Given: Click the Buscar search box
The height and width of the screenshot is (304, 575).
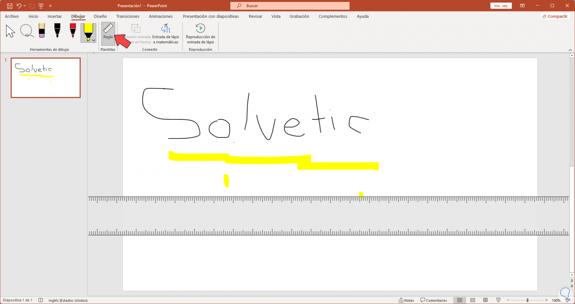Looking at the screenshot, I should [290, 6].
